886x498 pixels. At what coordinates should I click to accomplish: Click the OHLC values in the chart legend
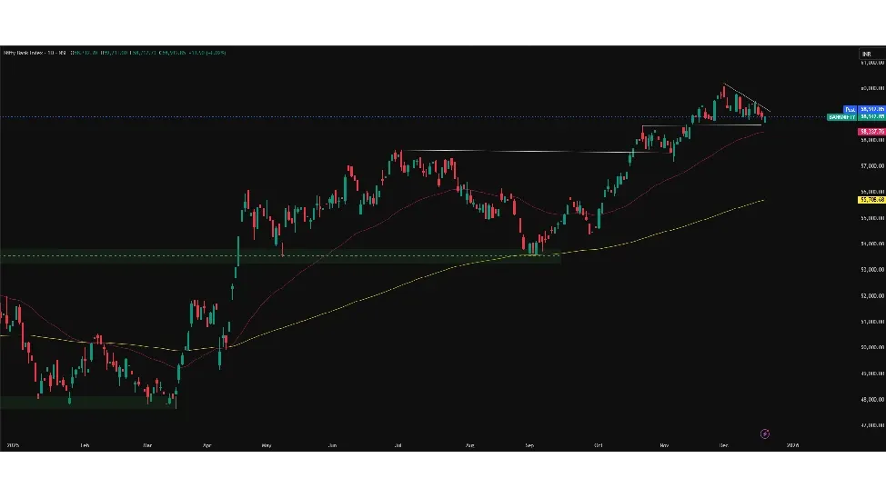point(148,53)
